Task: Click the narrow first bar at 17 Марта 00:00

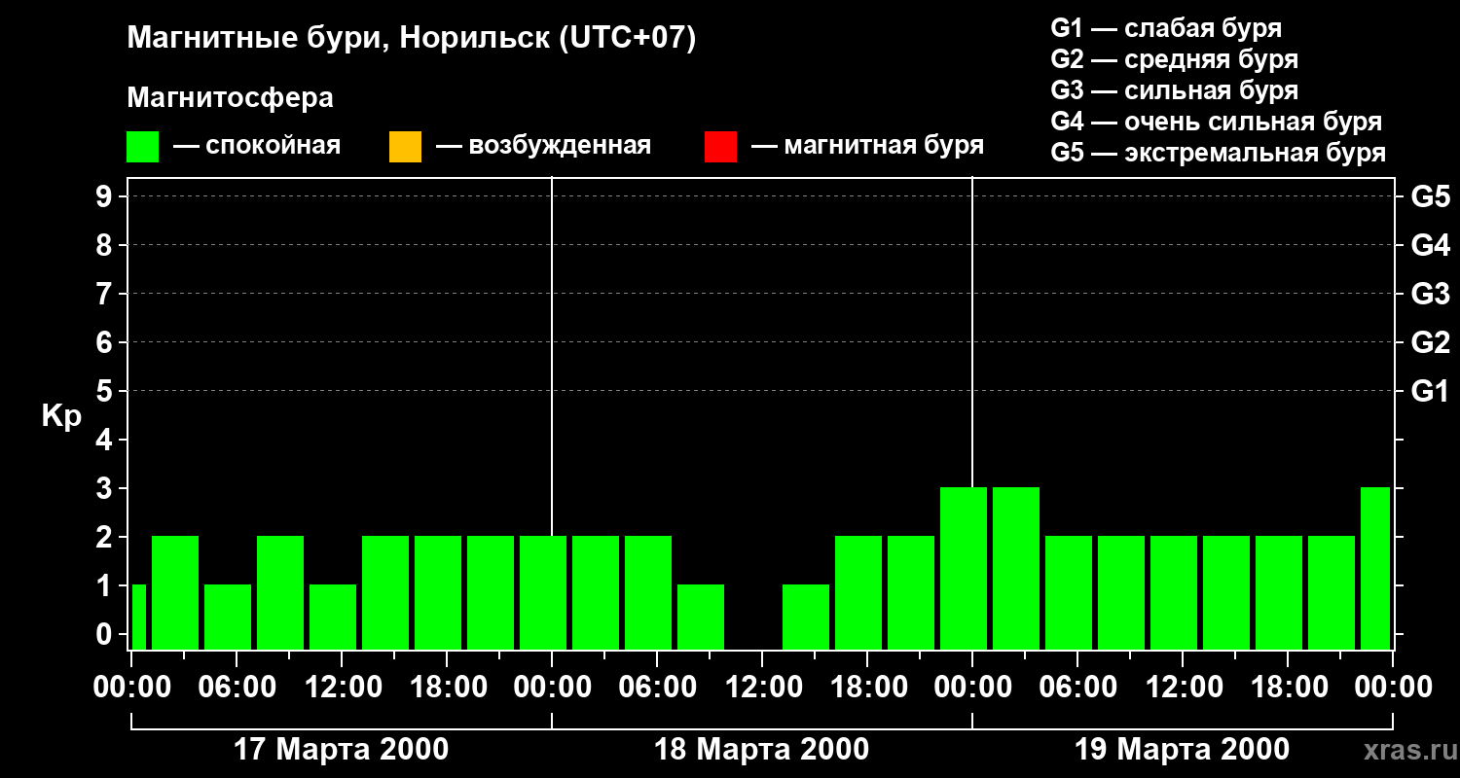Action: click(138, 617)
